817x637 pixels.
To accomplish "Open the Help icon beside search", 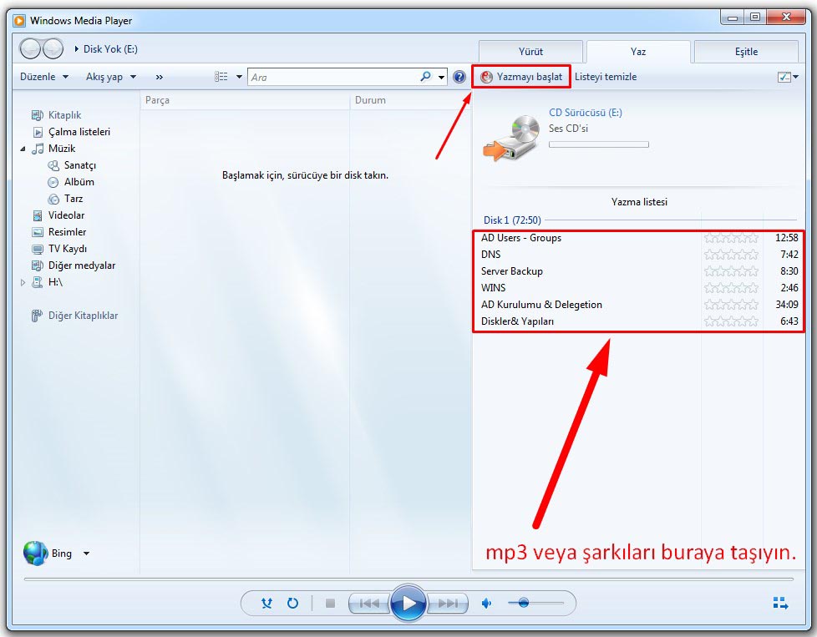I will pos(459,77).
